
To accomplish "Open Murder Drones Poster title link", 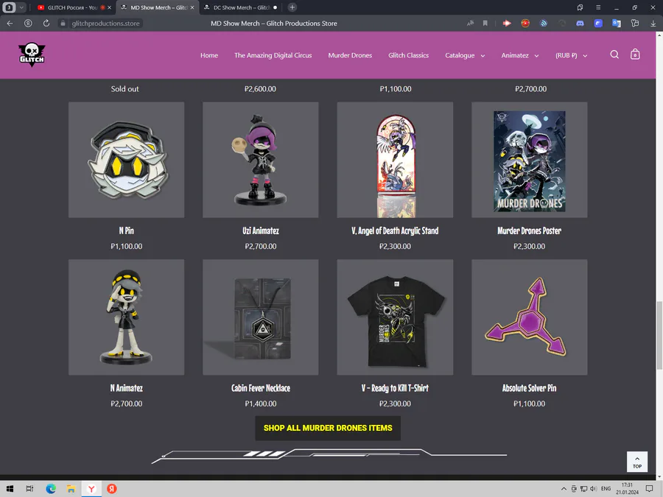I will [x=530, y=230].
